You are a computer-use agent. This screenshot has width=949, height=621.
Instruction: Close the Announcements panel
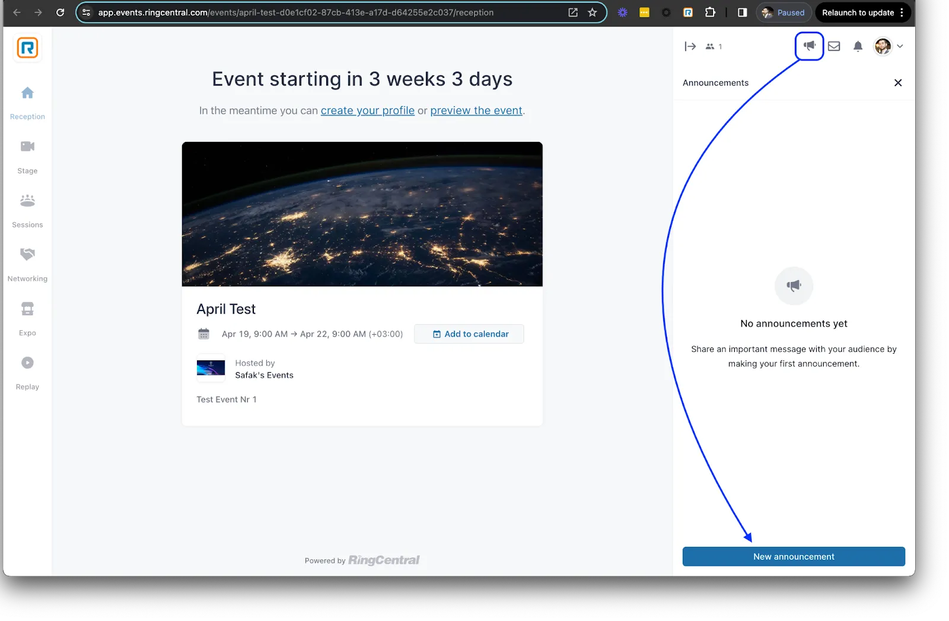[x=898, y=83]
